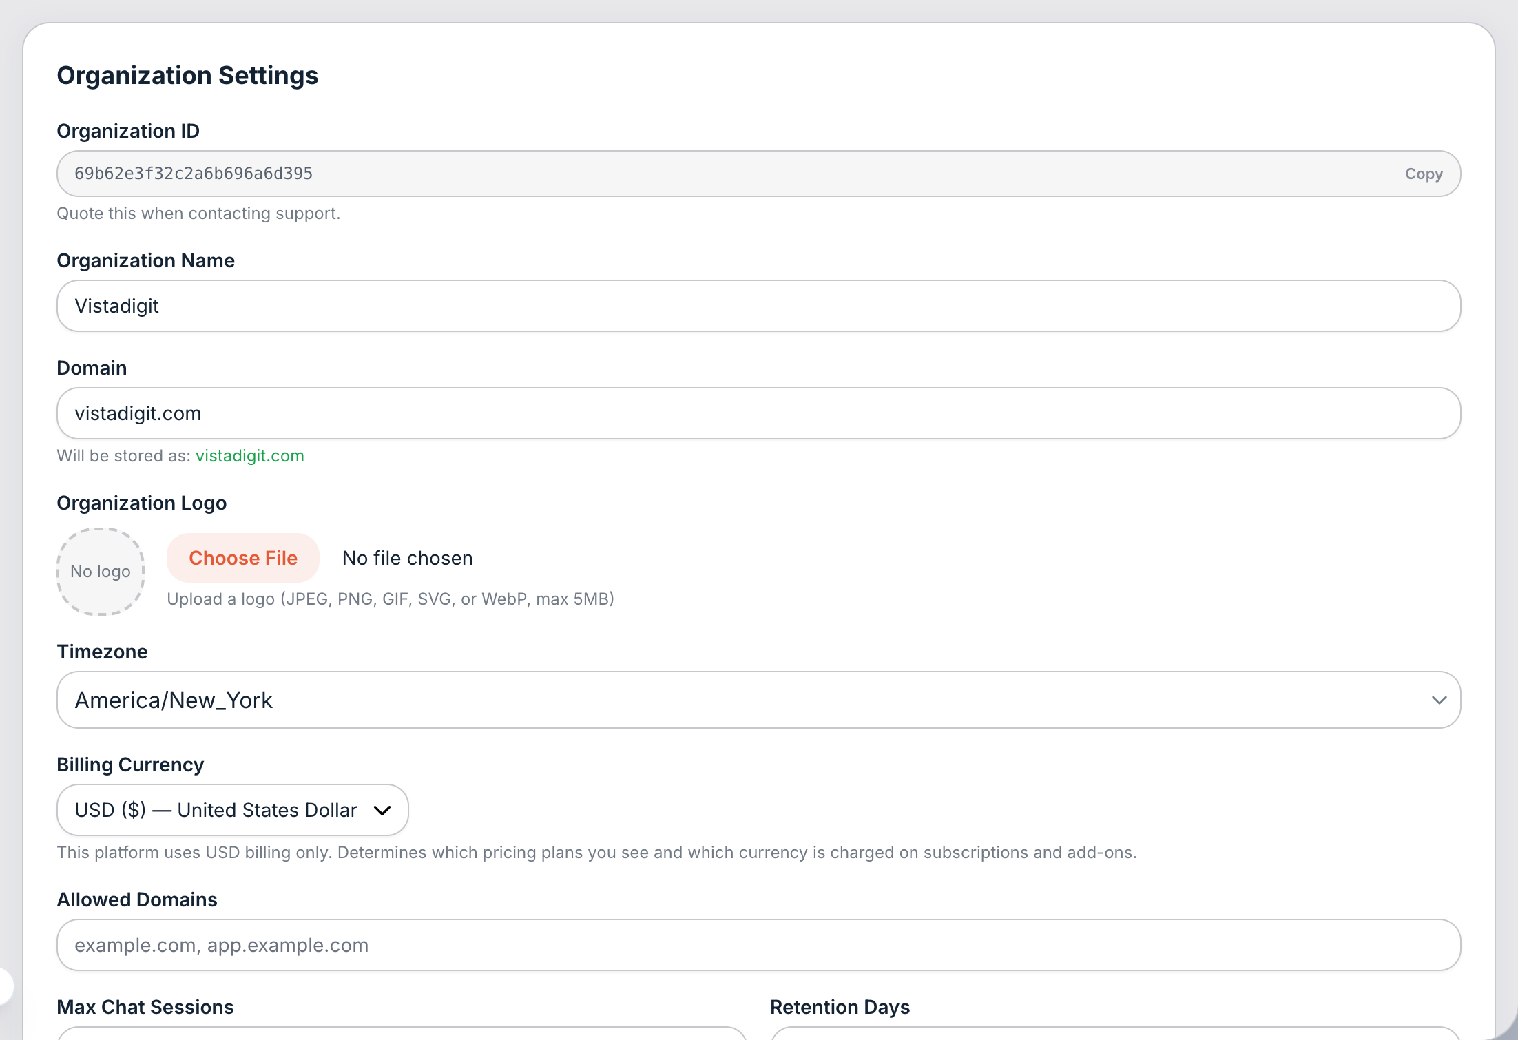1518x1040 pixels.
Task: Click the Retention Days label
Action: (x=840, y=1007)
